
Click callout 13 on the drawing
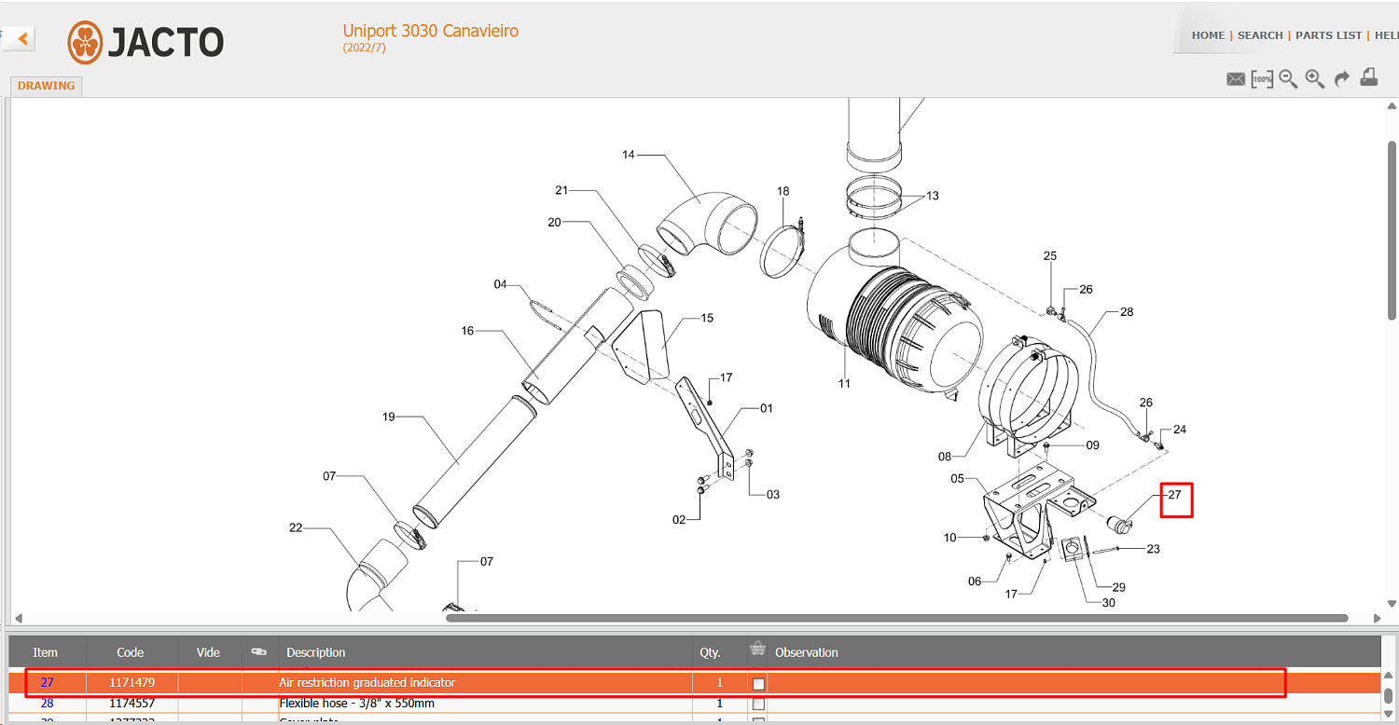933,196
